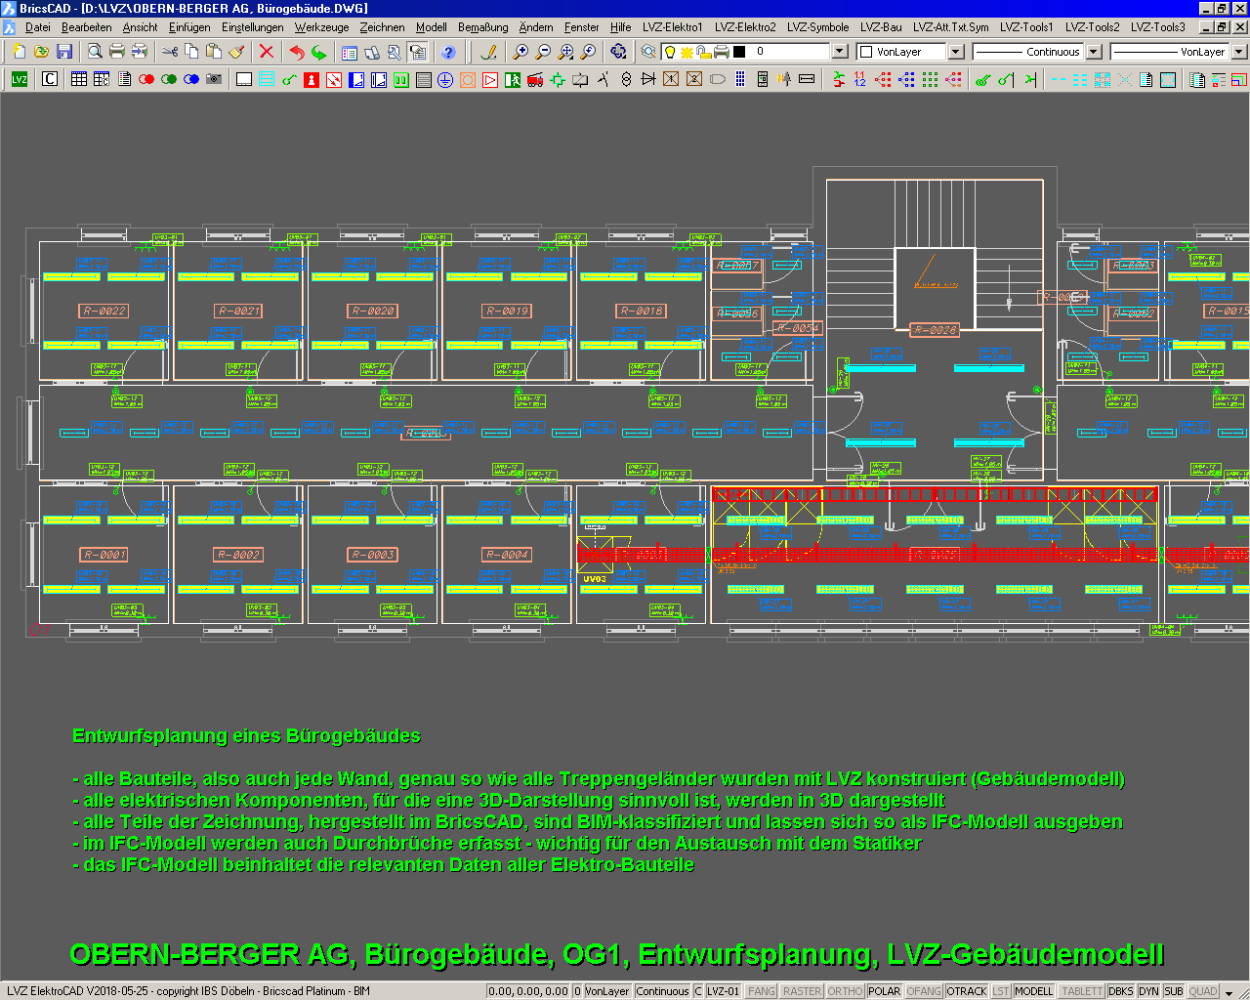Click the LVZ-01 text style field
The image size is (1250, 1000).
tap(724, 991)
